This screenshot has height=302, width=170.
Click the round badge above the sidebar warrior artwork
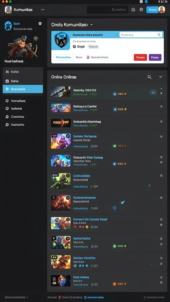(x=36, y=38)
